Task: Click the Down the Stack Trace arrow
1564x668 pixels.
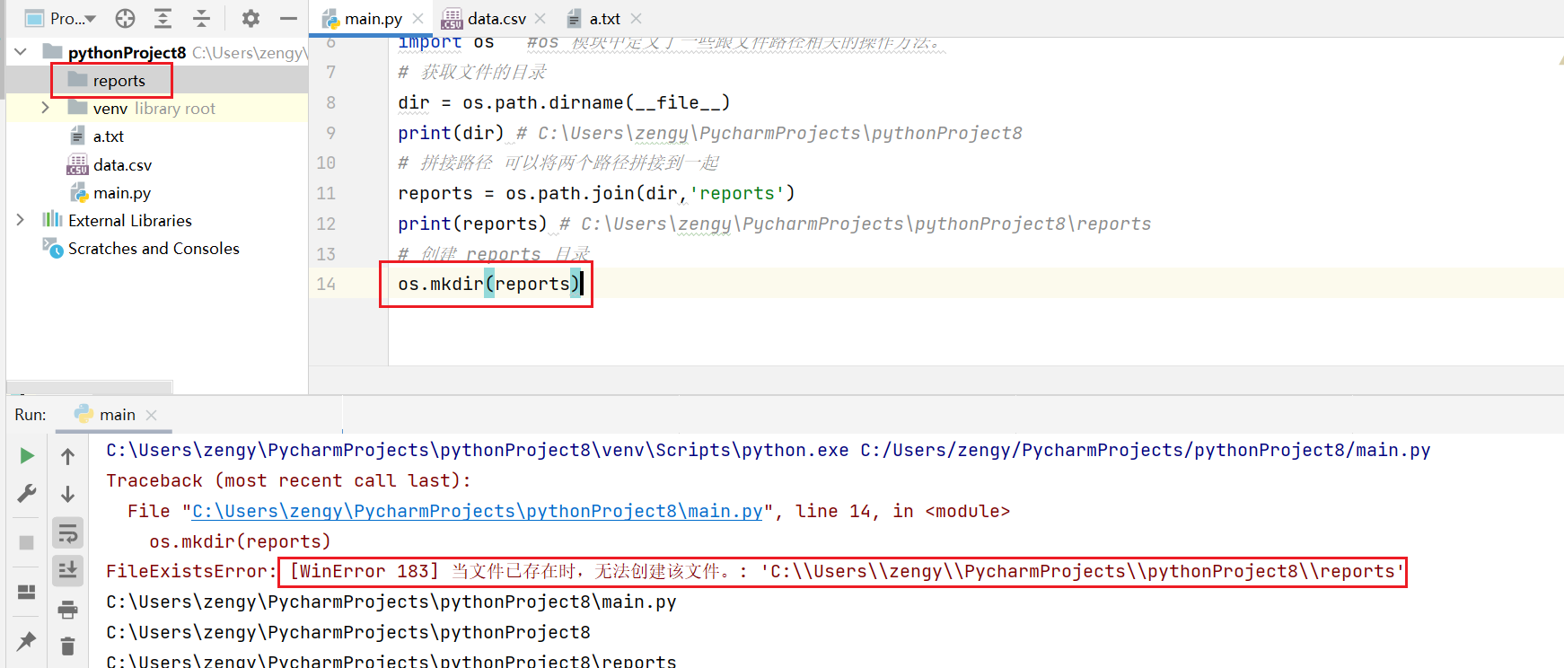Action: click(68, 494)
